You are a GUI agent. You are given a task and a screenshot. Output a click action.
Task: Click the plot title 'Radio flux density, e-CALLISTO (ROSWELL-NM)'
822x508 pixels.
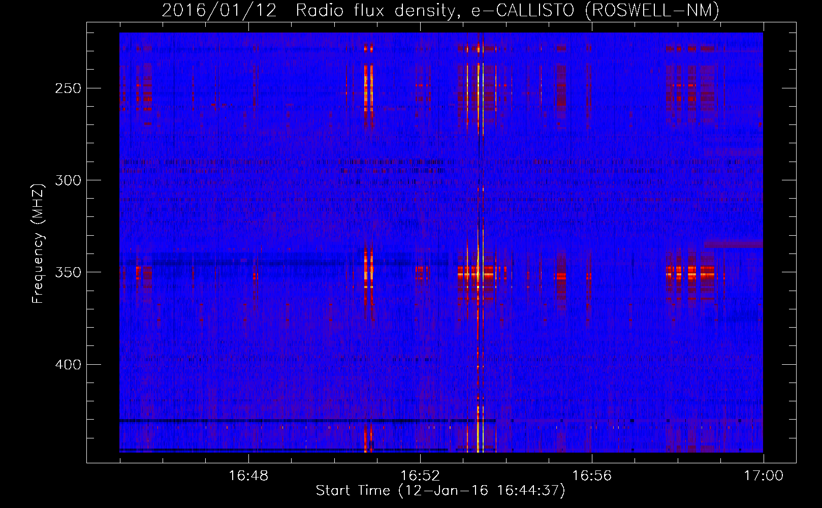pyautogui.click(x=508, y=10)
